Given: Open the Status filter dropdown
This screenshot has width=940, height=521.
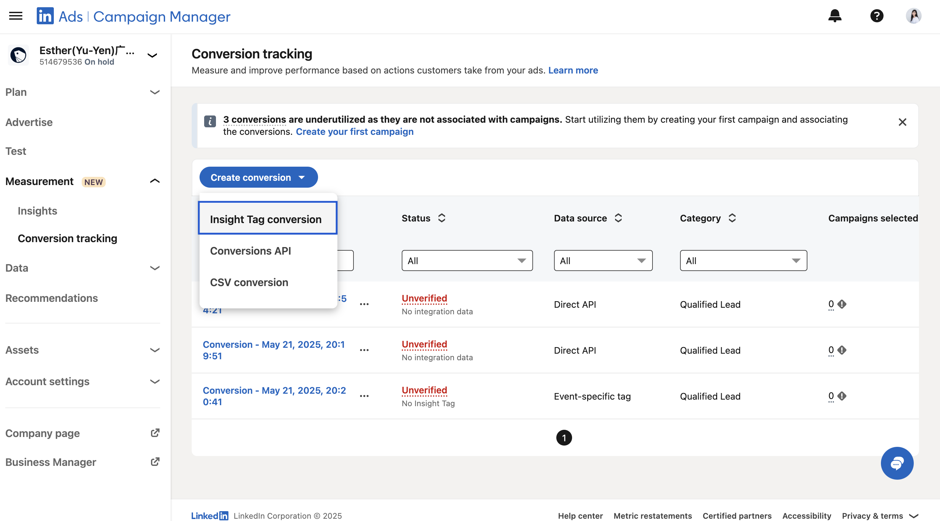Looking at the screenshot, I should 467,260.
